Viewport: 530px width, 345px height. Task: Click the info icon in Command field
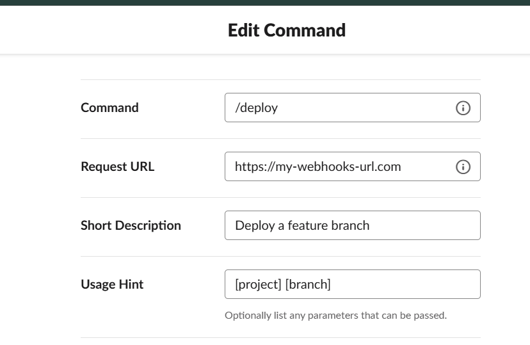(x=463, y=108)
